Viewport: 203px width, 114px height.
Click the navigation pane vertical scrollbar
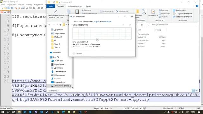pos(73,67)
